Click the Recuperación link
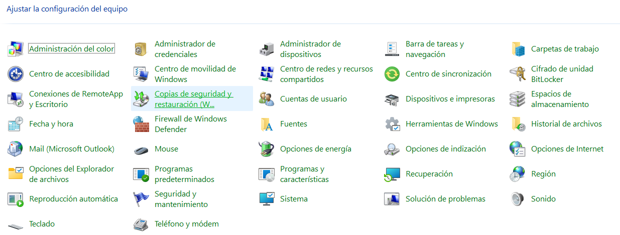 429,174
